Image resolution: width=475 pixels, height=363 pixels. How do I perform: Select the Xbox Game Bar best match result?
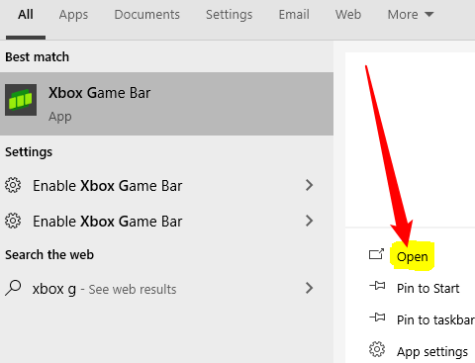[x=166, y=104]
